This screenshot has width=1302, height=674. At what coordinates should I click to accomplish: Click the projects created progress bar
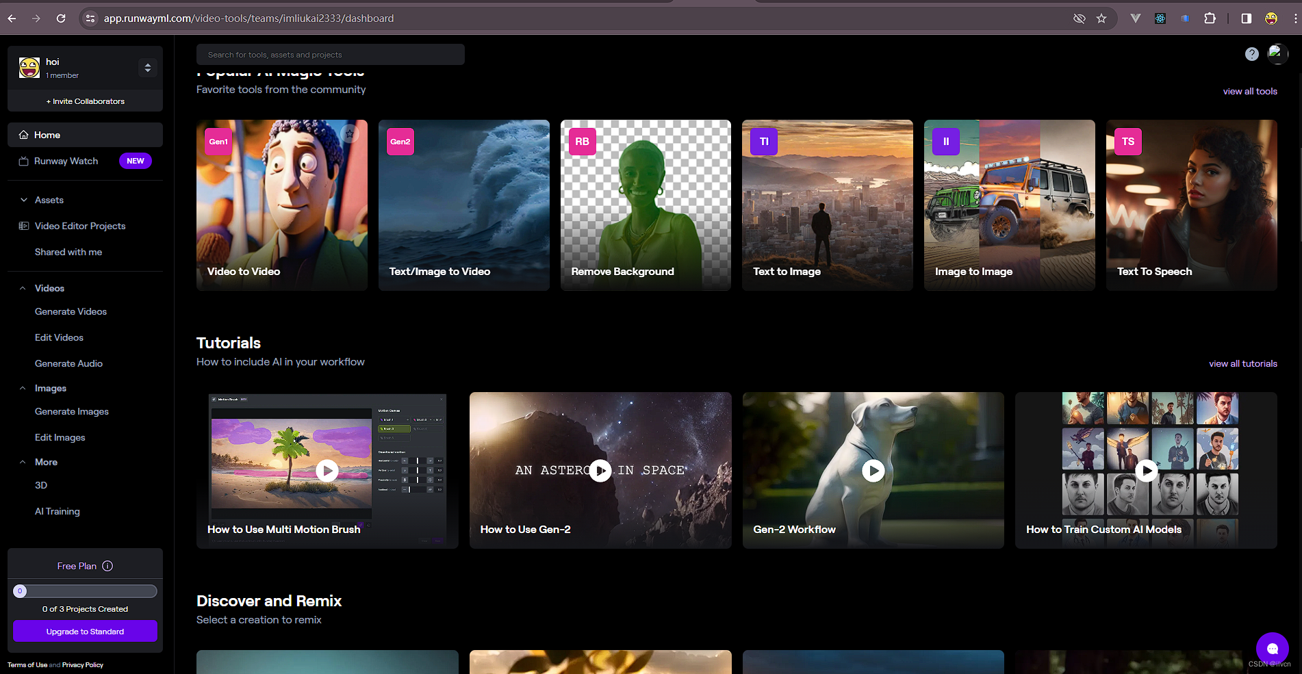[x=85, y=591]
